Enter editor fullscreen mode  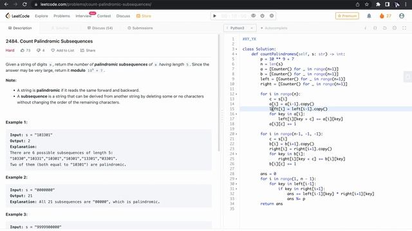click(x=404, y=28)
